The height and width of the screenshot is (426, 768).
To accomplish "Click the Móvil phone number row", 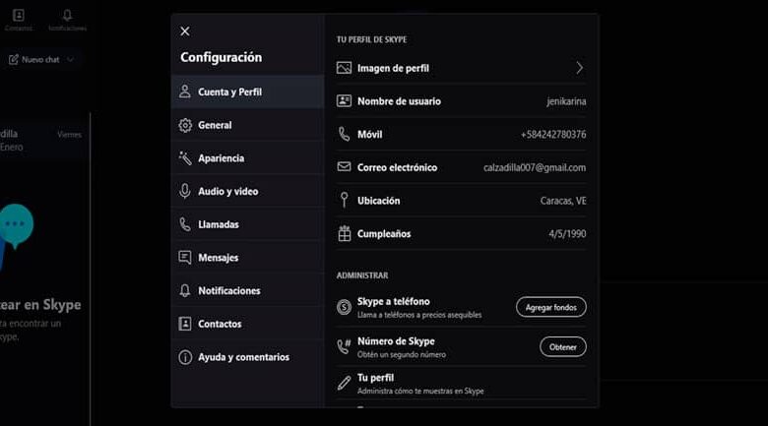I will 462,134.
